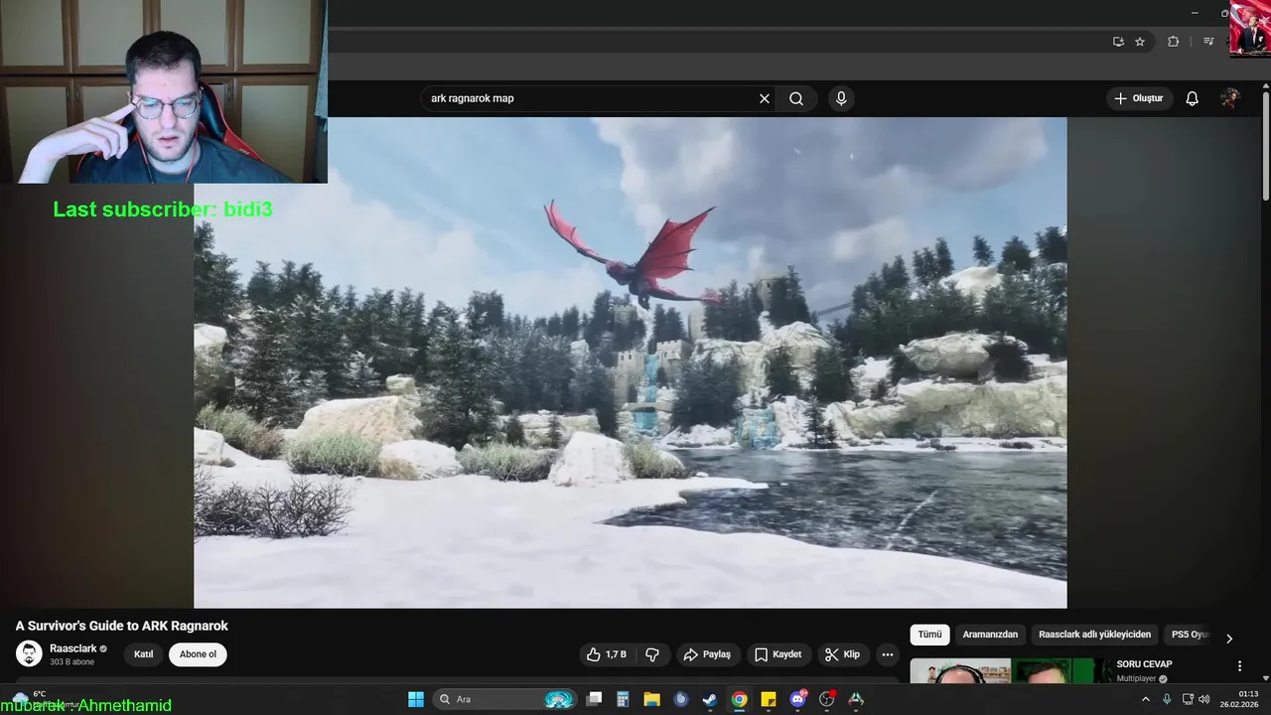Bookmark this page with the star

pyautogui.click(x=1140, y=42)
